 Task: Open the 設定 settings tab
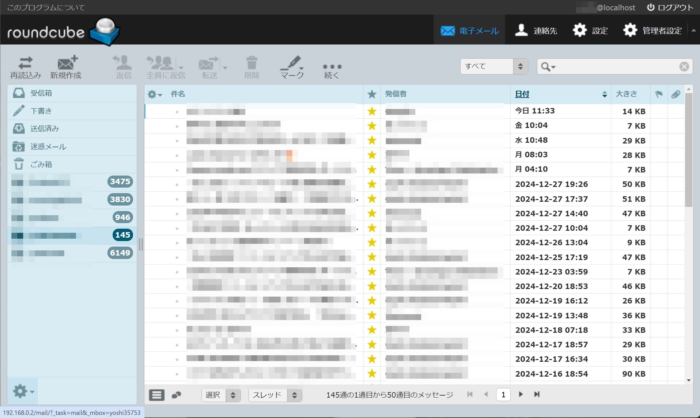coord(590,30)
